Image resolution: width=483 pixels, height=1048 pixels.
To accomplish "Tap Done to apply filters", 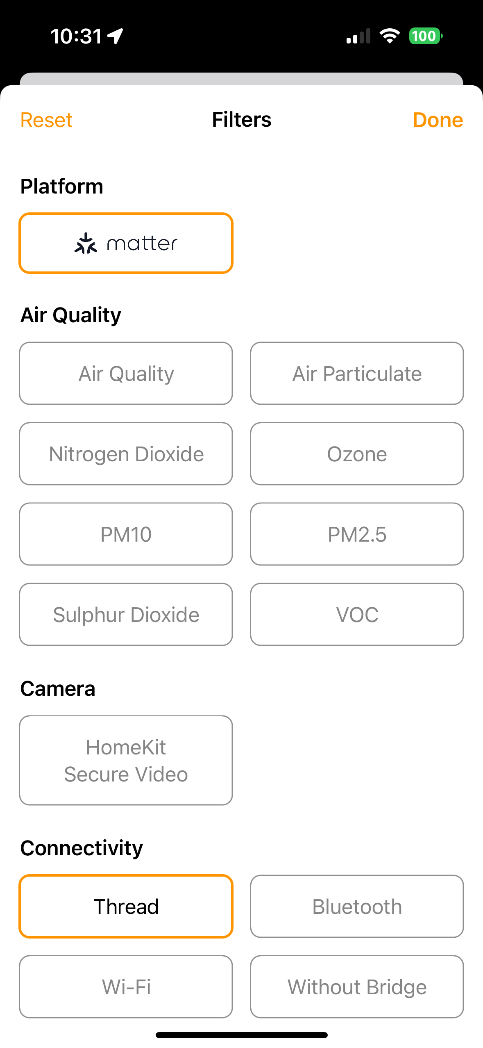I will 438,120.
